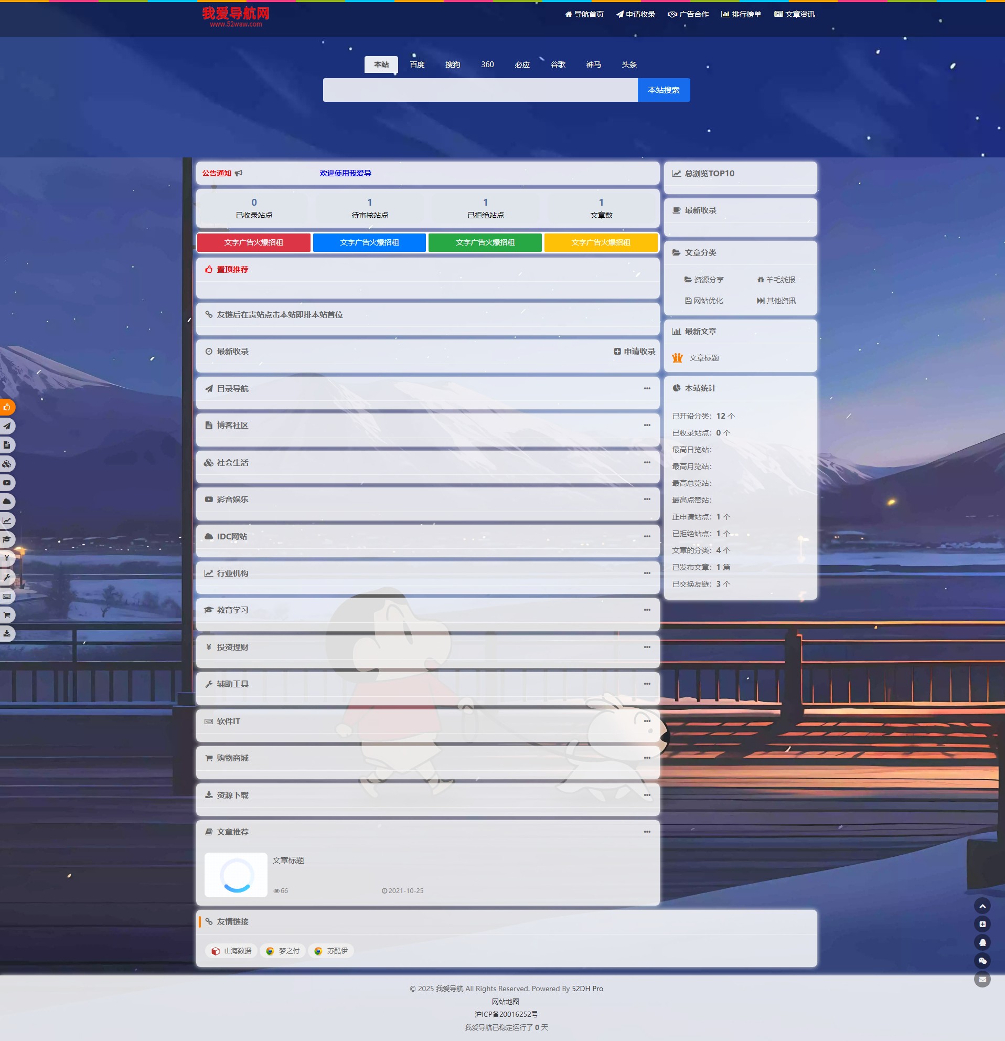The image size is (1005, 1041).
Task: Click the 申请收录 link in 最新收录
Action: point(635,352)
